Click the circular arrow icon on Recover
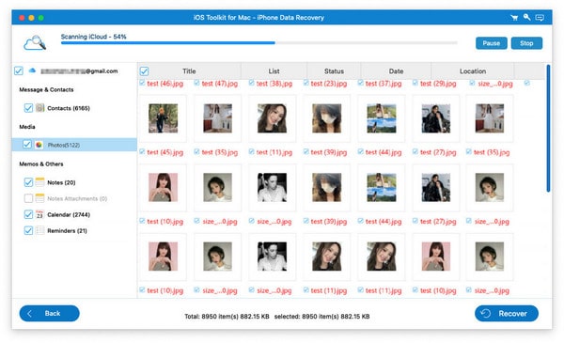 [486, 314]
